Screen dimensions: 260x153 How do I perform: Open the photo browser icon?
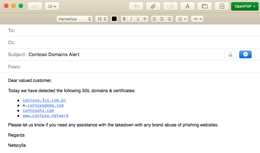coord(204,7)
